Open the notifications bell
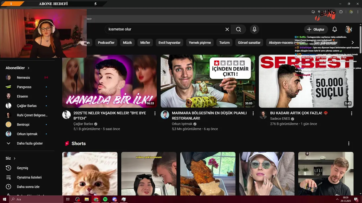The image size is (362, 203). (x=335, y=29)
